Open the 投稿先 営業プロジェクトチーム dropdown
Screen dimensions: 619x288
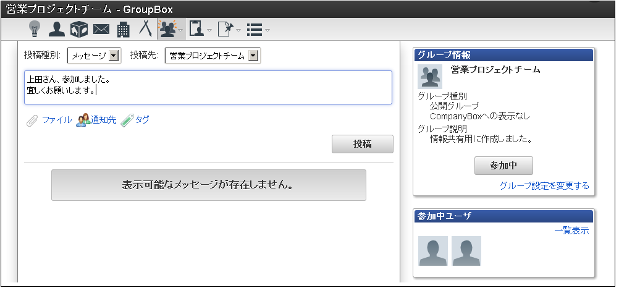click(213, 56)
